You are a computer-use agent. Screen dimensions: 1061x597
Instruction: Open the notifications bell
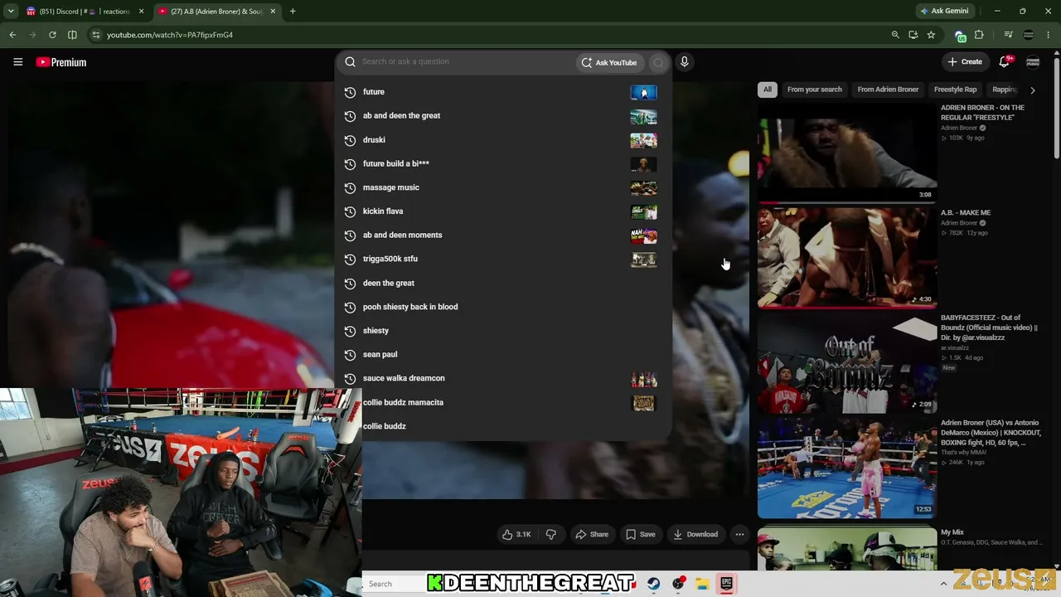click(1005, 61)
